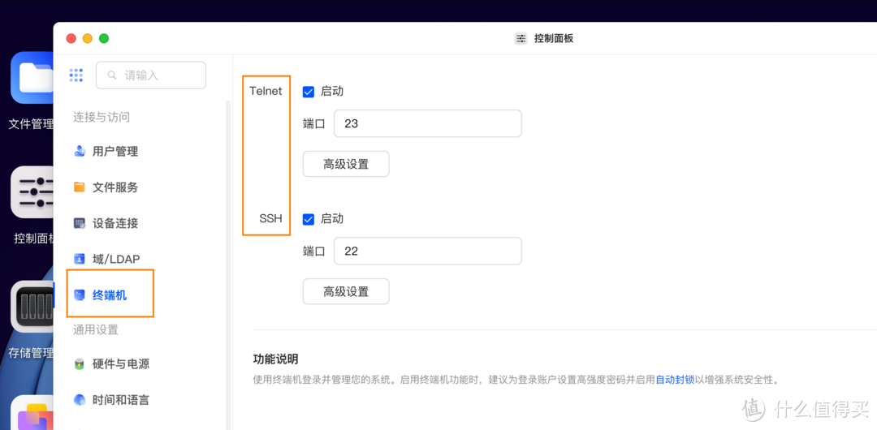
Task: Uncheck the SSH 启动 checkbox
Action: (x=309, y=219)
